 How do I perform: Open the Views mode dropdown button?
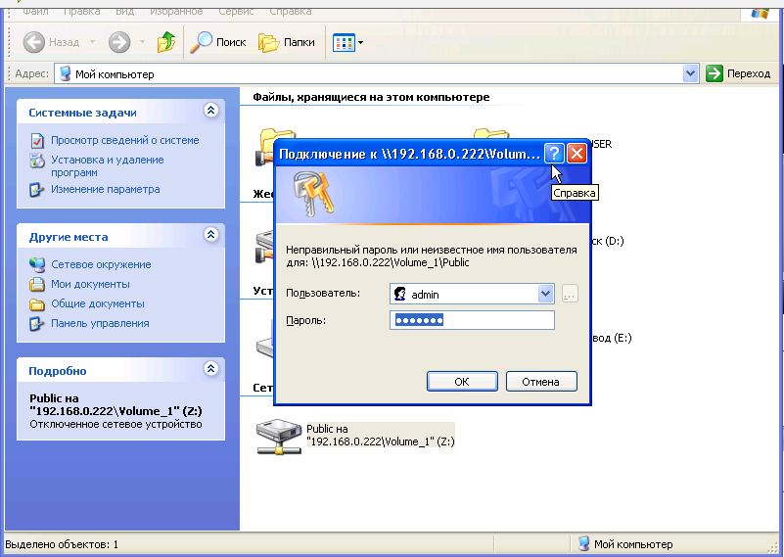tap(348, 42)
